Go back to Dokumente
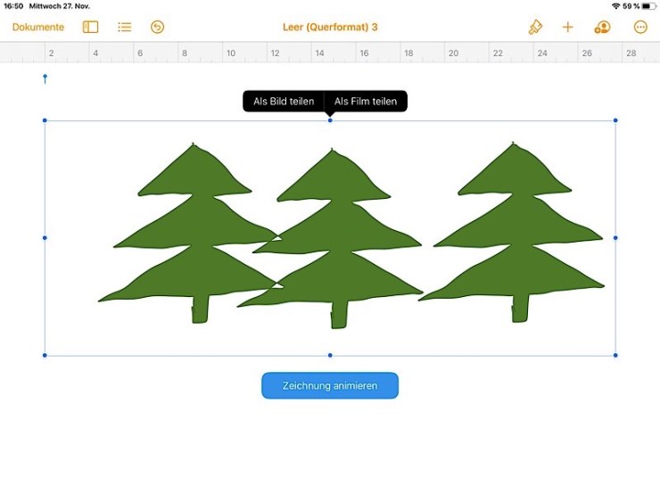 [x=37, y=27]
